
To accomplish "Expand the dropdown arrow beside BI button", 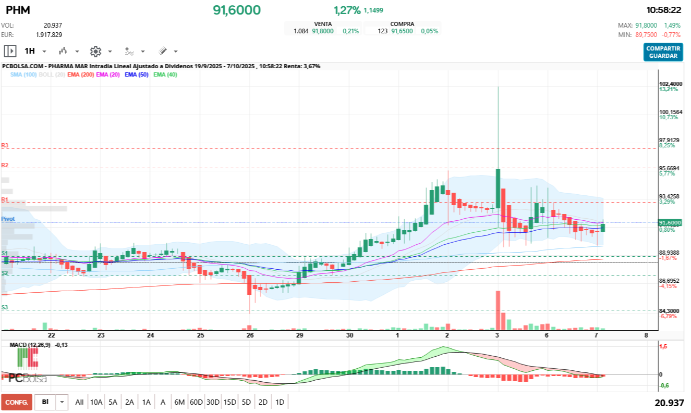I will 63,402.
